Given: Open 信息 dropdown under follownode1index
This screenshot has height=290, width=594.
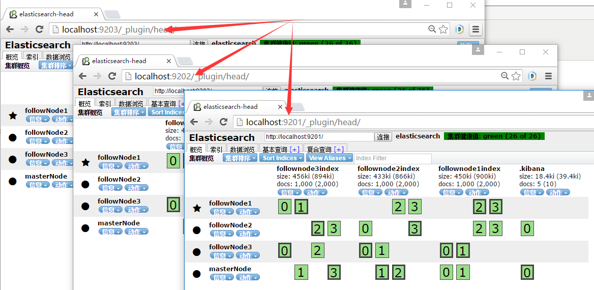Looking at the screenshot, I should (451, 192).
